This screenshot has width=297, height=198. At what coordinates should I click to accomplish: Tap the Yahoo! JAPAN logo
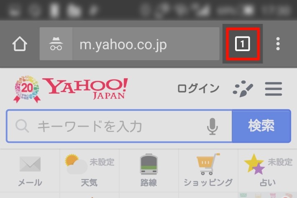click(x=85, y=88)
